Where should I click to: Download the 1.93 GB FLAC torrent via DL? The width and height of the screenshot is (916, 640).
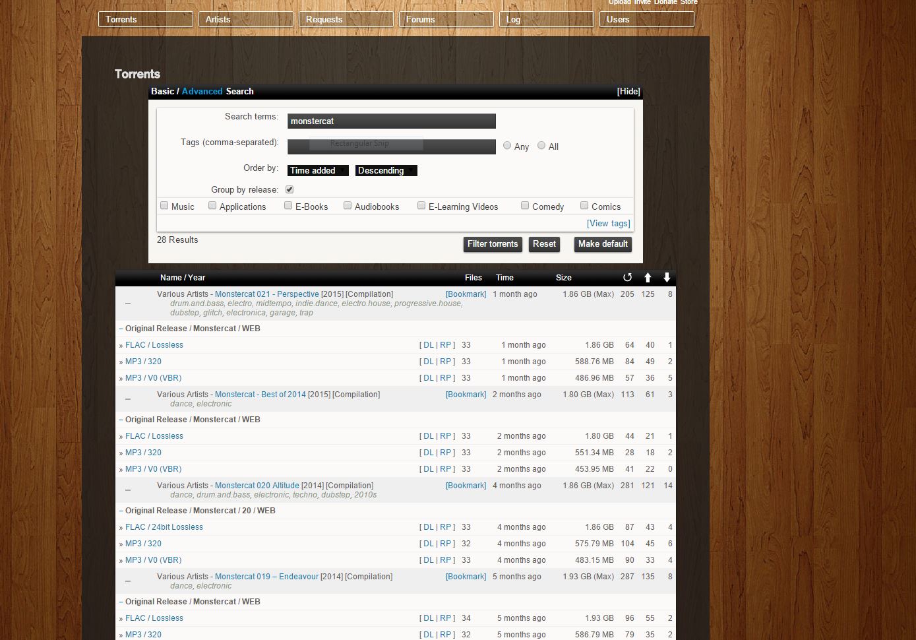[429, 618]
